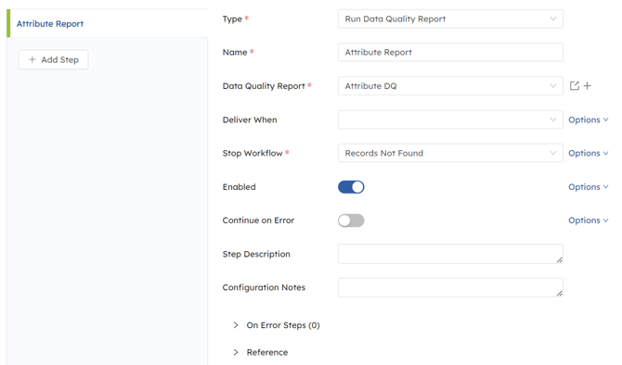Click the plus icon next to Data Quality Report
This screenshot has height=365, width=622.
click(587, 85)
